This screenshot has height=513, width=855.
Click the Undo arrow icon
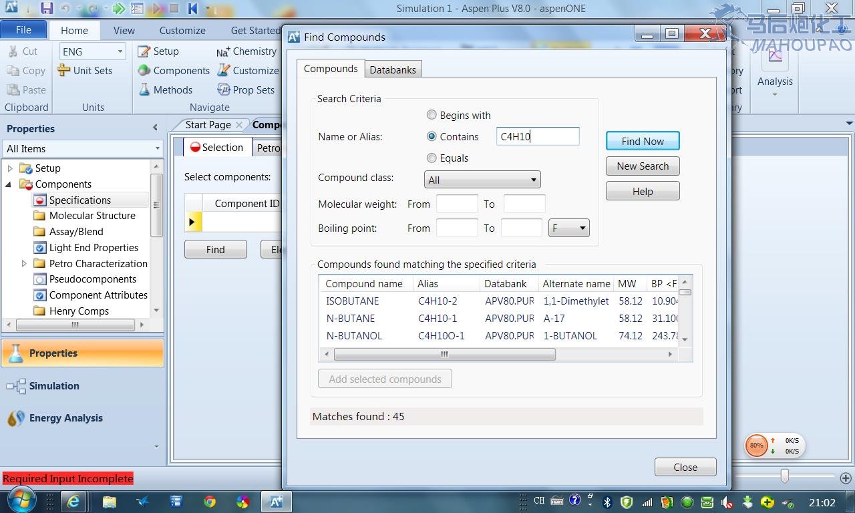pyautogui.click(x=65, y=9)
